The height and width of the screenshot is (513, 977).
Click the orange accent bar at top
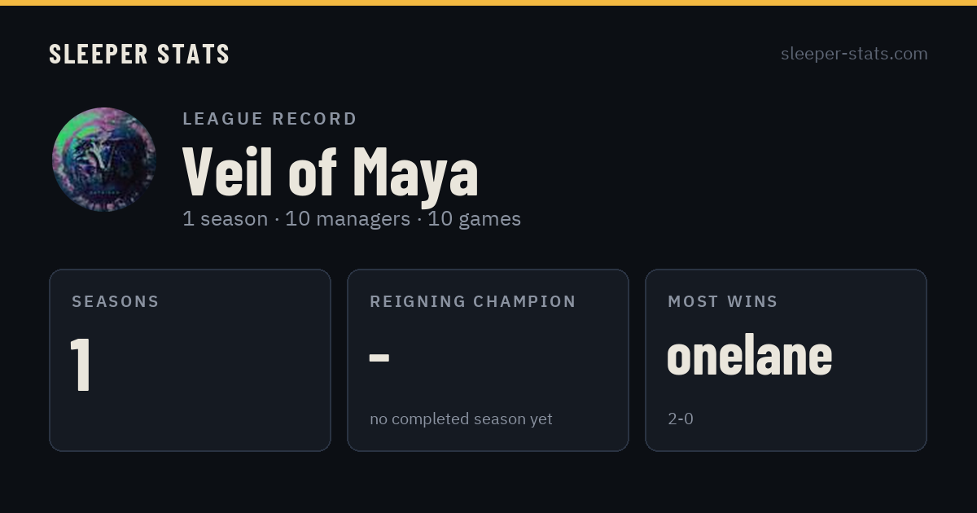[488, 2]
